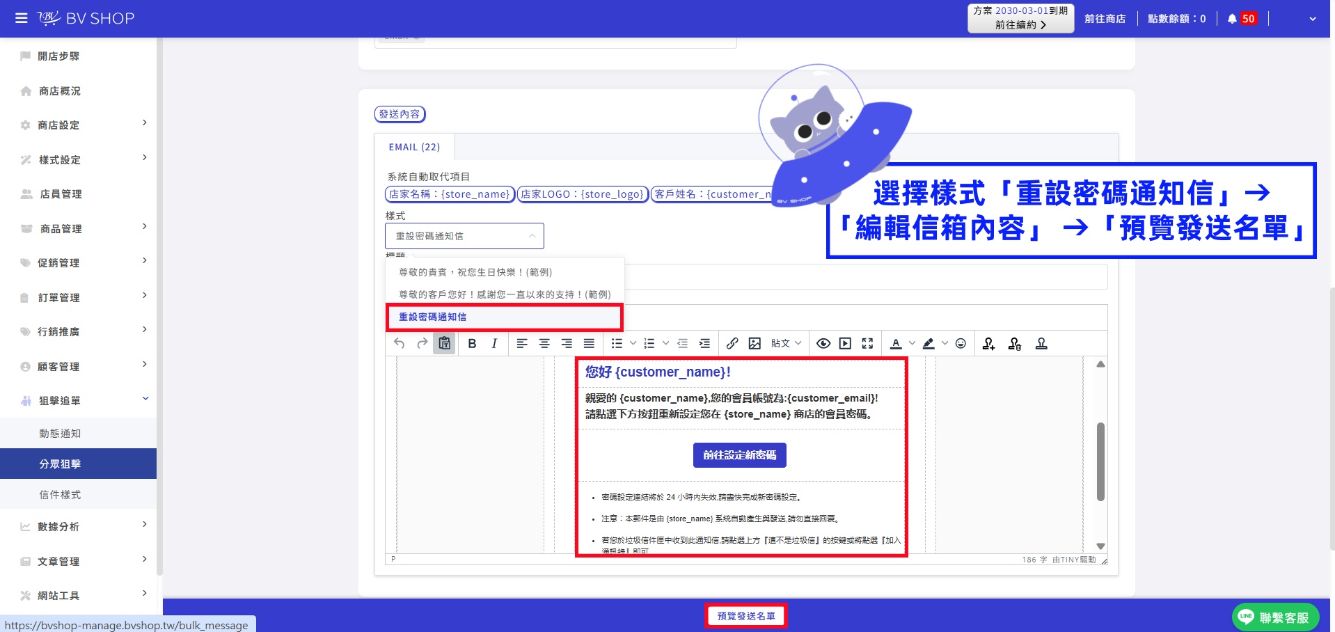Insert the 店家名稱 {store_name} placeholder tag
1335x632 pixels.
pos(450,194)
